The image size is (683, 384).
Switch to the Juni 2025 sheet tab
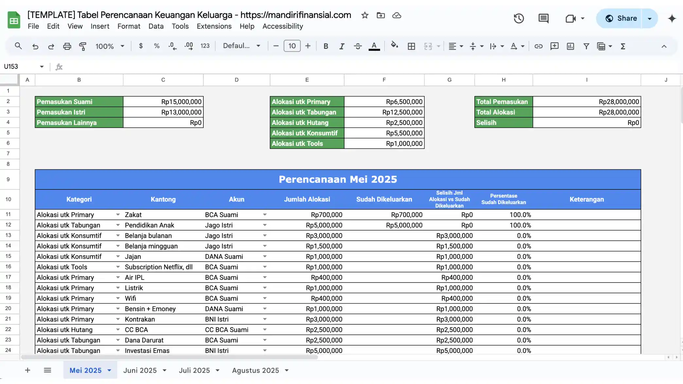click(141, 370)
